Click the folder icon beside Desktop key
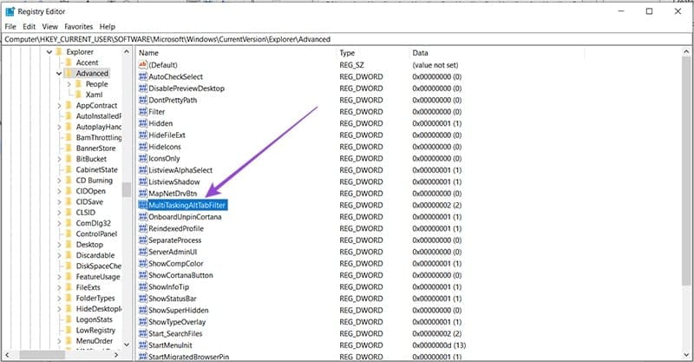694x362 pixels. 69,246
